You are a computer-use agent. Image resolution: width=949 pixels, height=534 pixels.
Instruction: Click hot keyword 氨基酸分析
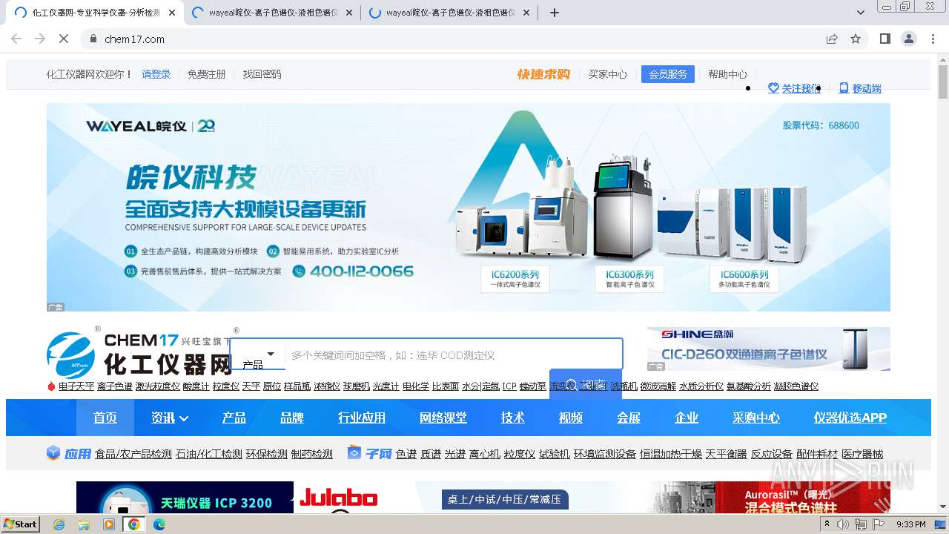(x=749, y=386)
